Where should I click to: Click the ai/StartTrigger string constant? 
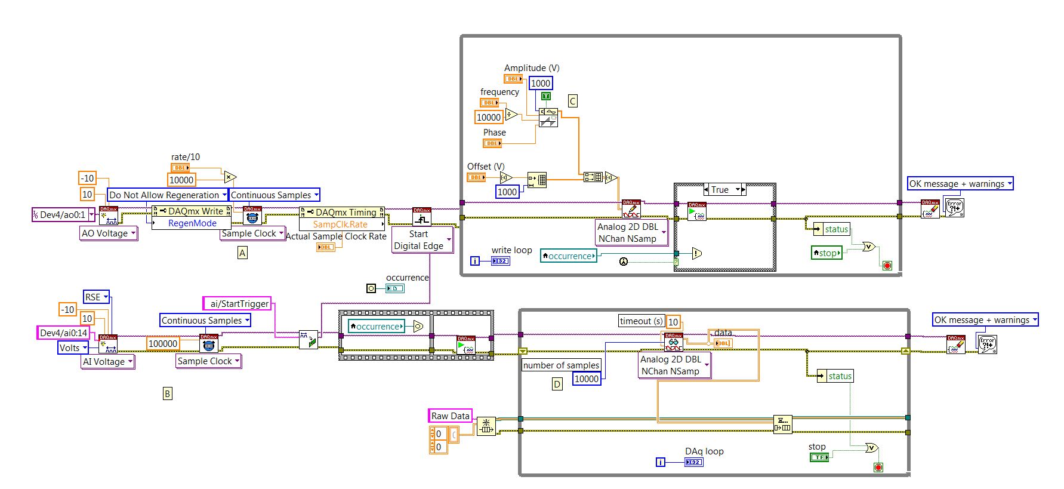(237, 303)
